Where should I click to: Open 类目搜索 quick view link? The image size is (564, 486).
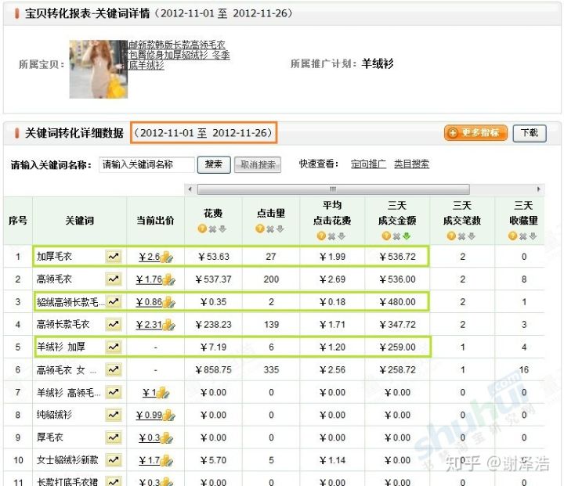point(411,164)
